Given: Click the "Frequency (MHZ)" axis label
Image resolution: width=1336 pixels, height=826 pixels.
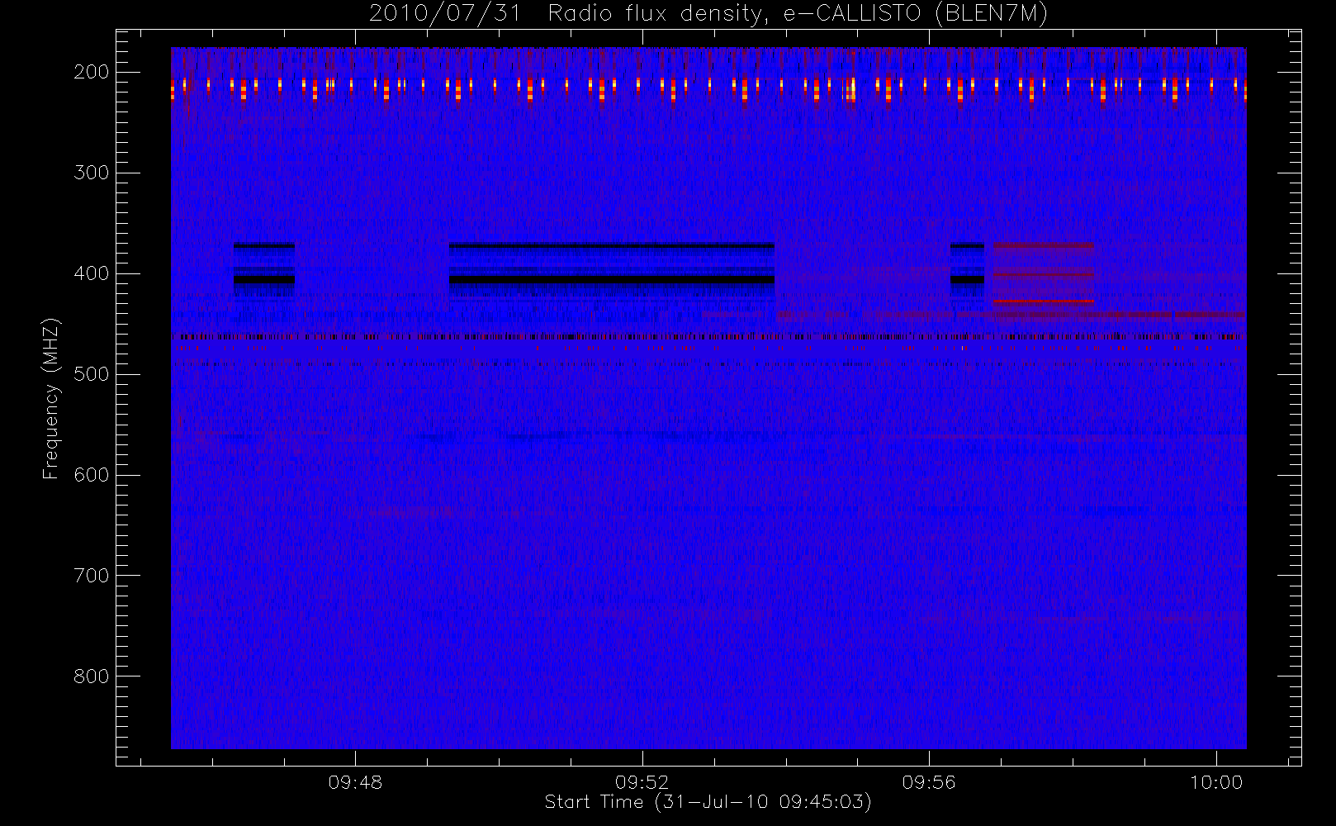Looking at the screenshot, I should [51, 398].
